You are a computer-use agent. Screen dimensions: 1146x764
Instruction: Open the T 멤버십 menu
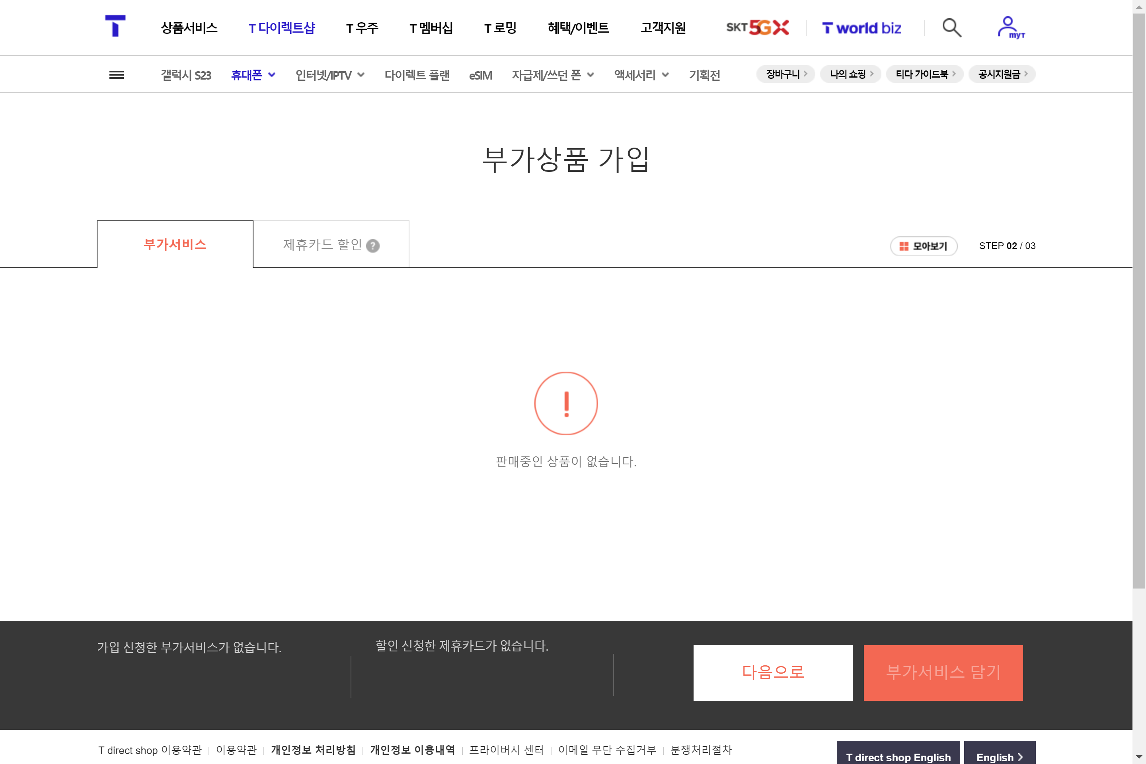pyautogui.click(x=431, y=28)
